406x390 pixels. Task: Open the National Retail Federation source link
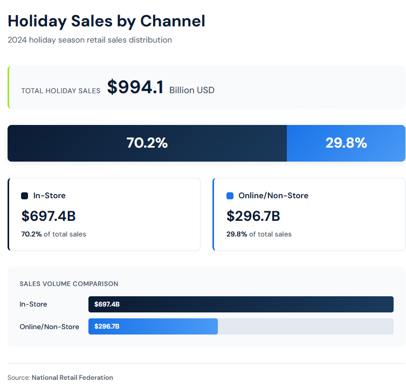pos(72,378)
